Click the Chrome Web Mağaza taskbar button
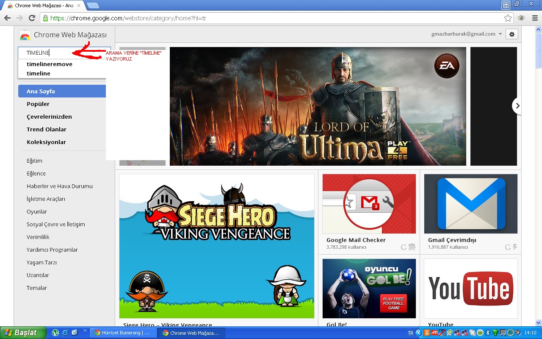 click(191, 333)
